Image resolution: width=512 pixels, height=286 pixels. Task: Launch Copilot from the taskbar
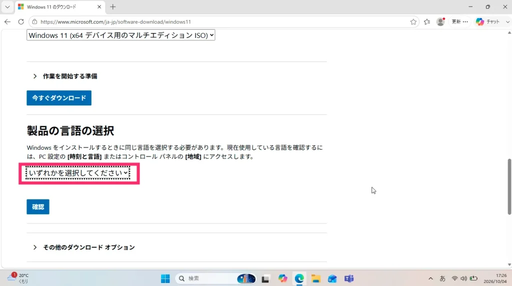click(282, 279)
